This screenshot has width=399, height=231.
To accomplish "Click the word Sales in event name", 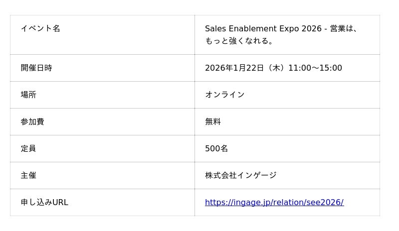I will (215, 28).
